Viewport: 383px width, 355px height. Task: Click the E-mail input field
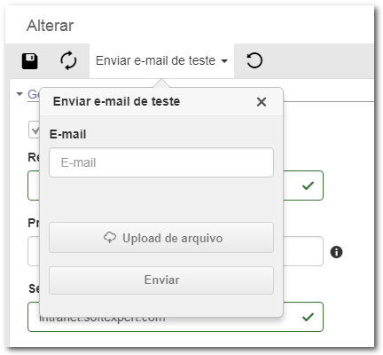tap(161, 162)
